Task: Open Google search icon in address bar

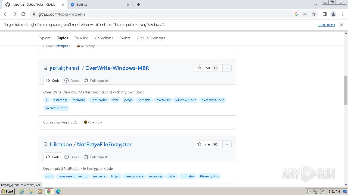Action: pos(296,14)
